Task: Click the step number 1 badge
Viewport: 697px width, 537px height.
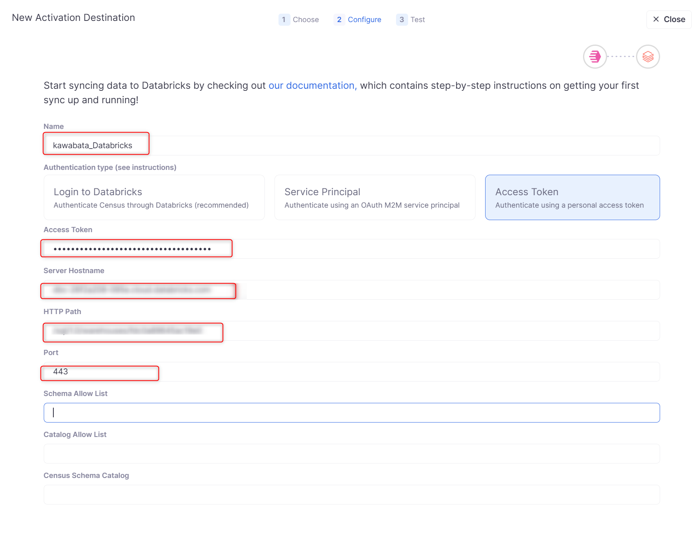Action: coord(284,20)
